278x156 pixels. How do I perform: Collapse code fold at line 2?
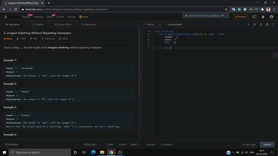[150, 34]
